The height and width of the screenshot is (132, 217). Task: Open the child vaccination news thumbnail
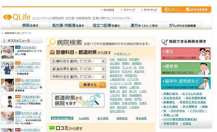click(x=7, y=85)
